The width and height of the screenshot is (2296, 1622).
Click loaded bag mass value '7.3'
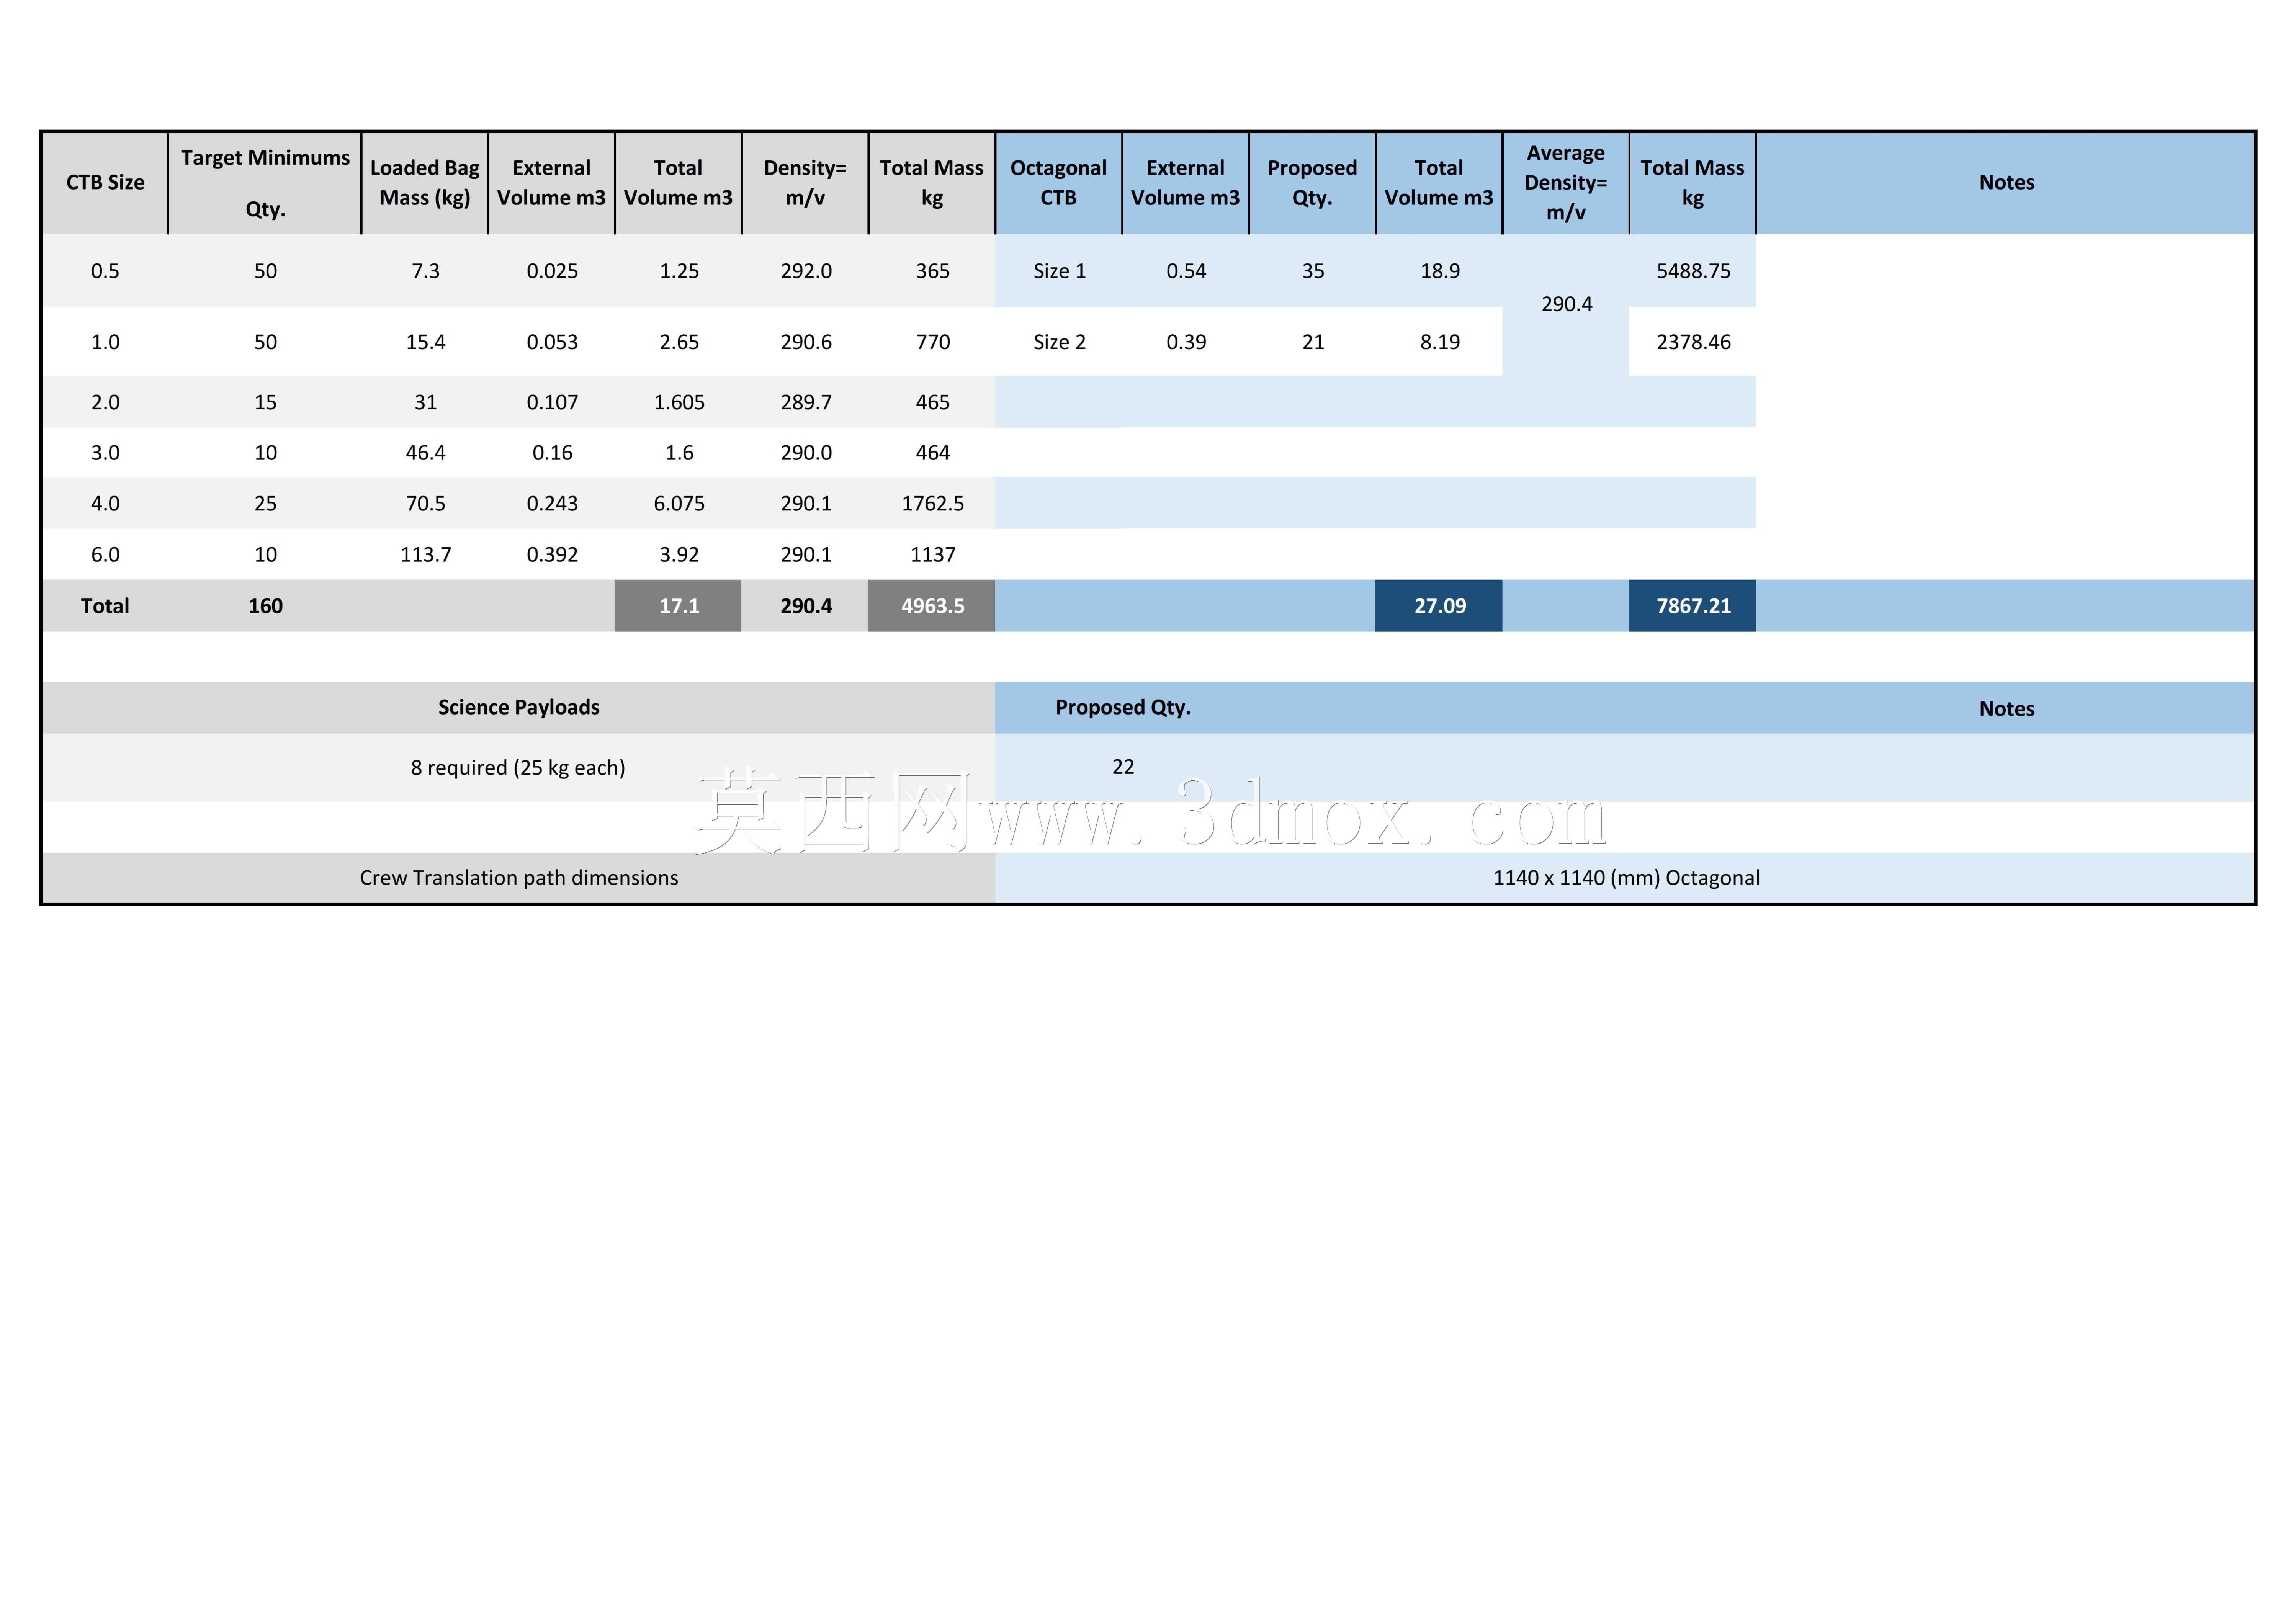pyautogui.click(x=425, y=271)
